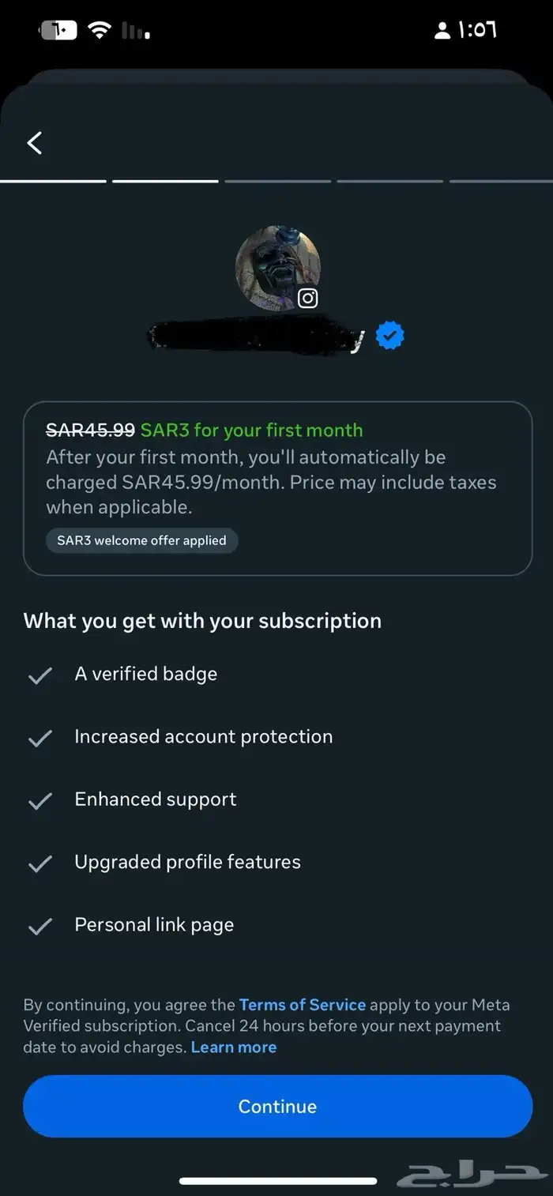
Task: Open the circular profile picture
Action: (278, 269)
